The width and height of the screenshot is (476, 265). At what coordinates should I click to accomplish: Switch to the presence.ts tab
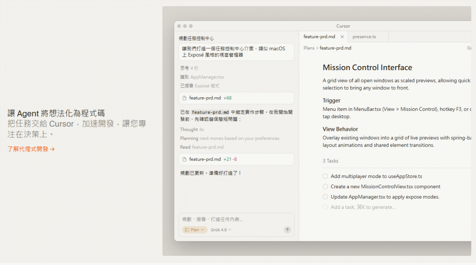pyautogui.click(x=364, y=37)
